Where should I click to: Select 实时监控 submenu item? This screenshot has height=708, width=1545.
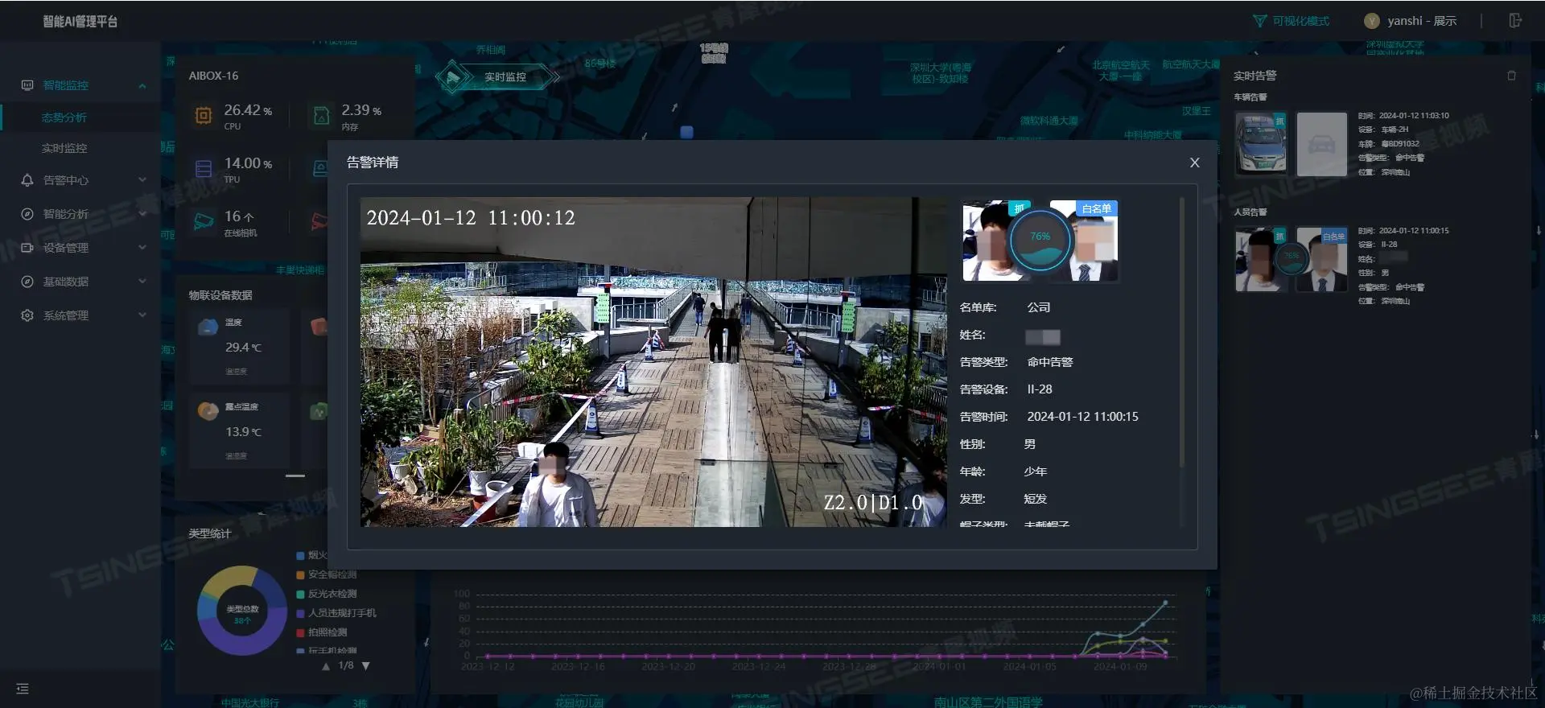pos(64,148)
